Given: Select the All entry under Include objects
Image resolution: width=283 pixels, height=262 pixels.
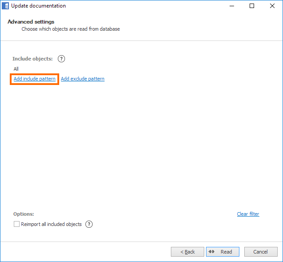Looking at the screenshot, I should (16, 69).
